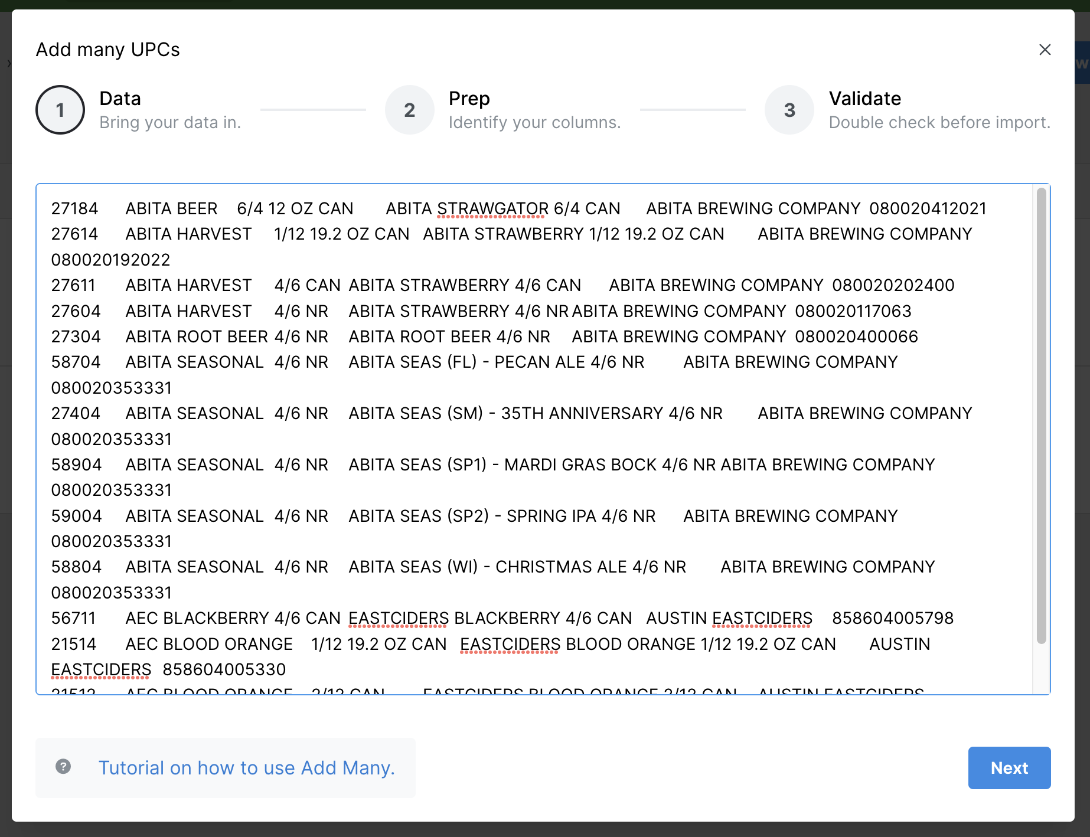Click the Bring your data in subtitle
The height and width of the screenshot is (837, 1090).
(170, 122)
